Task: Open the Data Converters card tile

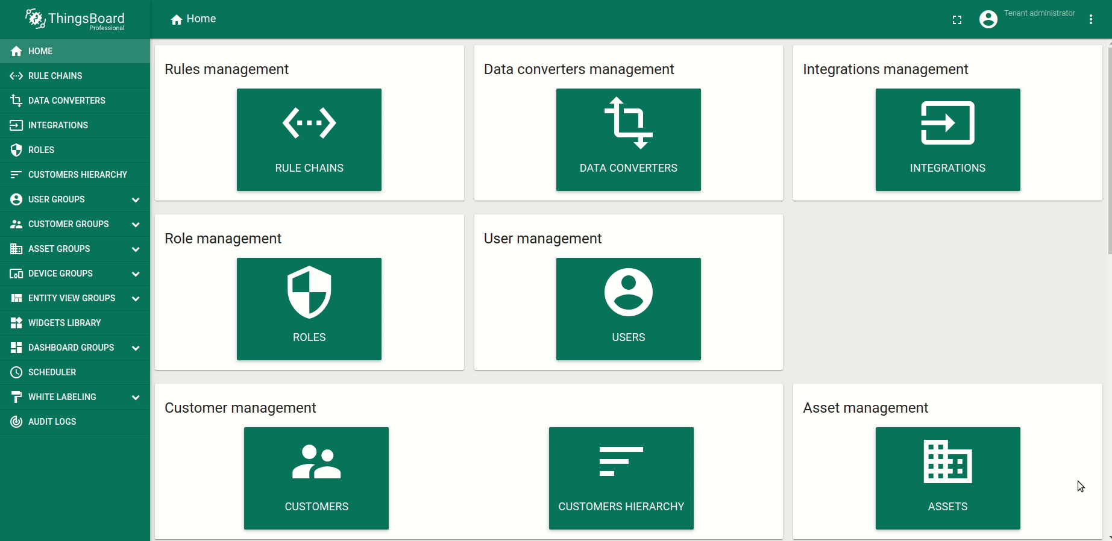Action: pyautogui.click(x=628, y=140)
